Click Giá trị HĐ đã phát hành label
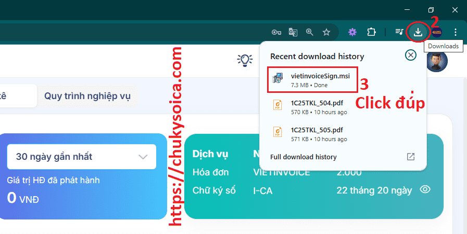 coord(53,180)
